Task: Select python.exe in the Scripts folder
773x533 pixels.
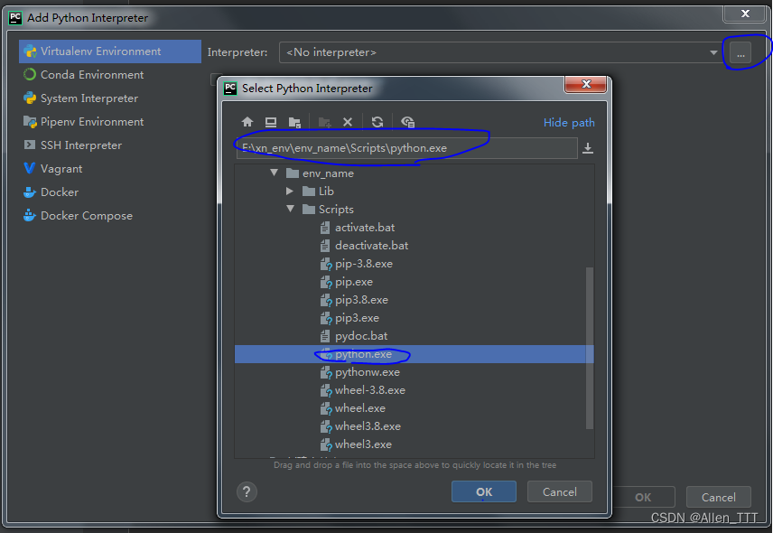Action: (414, 354)
